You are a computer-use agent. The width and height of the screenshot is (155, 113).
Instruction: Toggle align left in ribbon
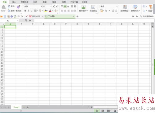[62, 11]
